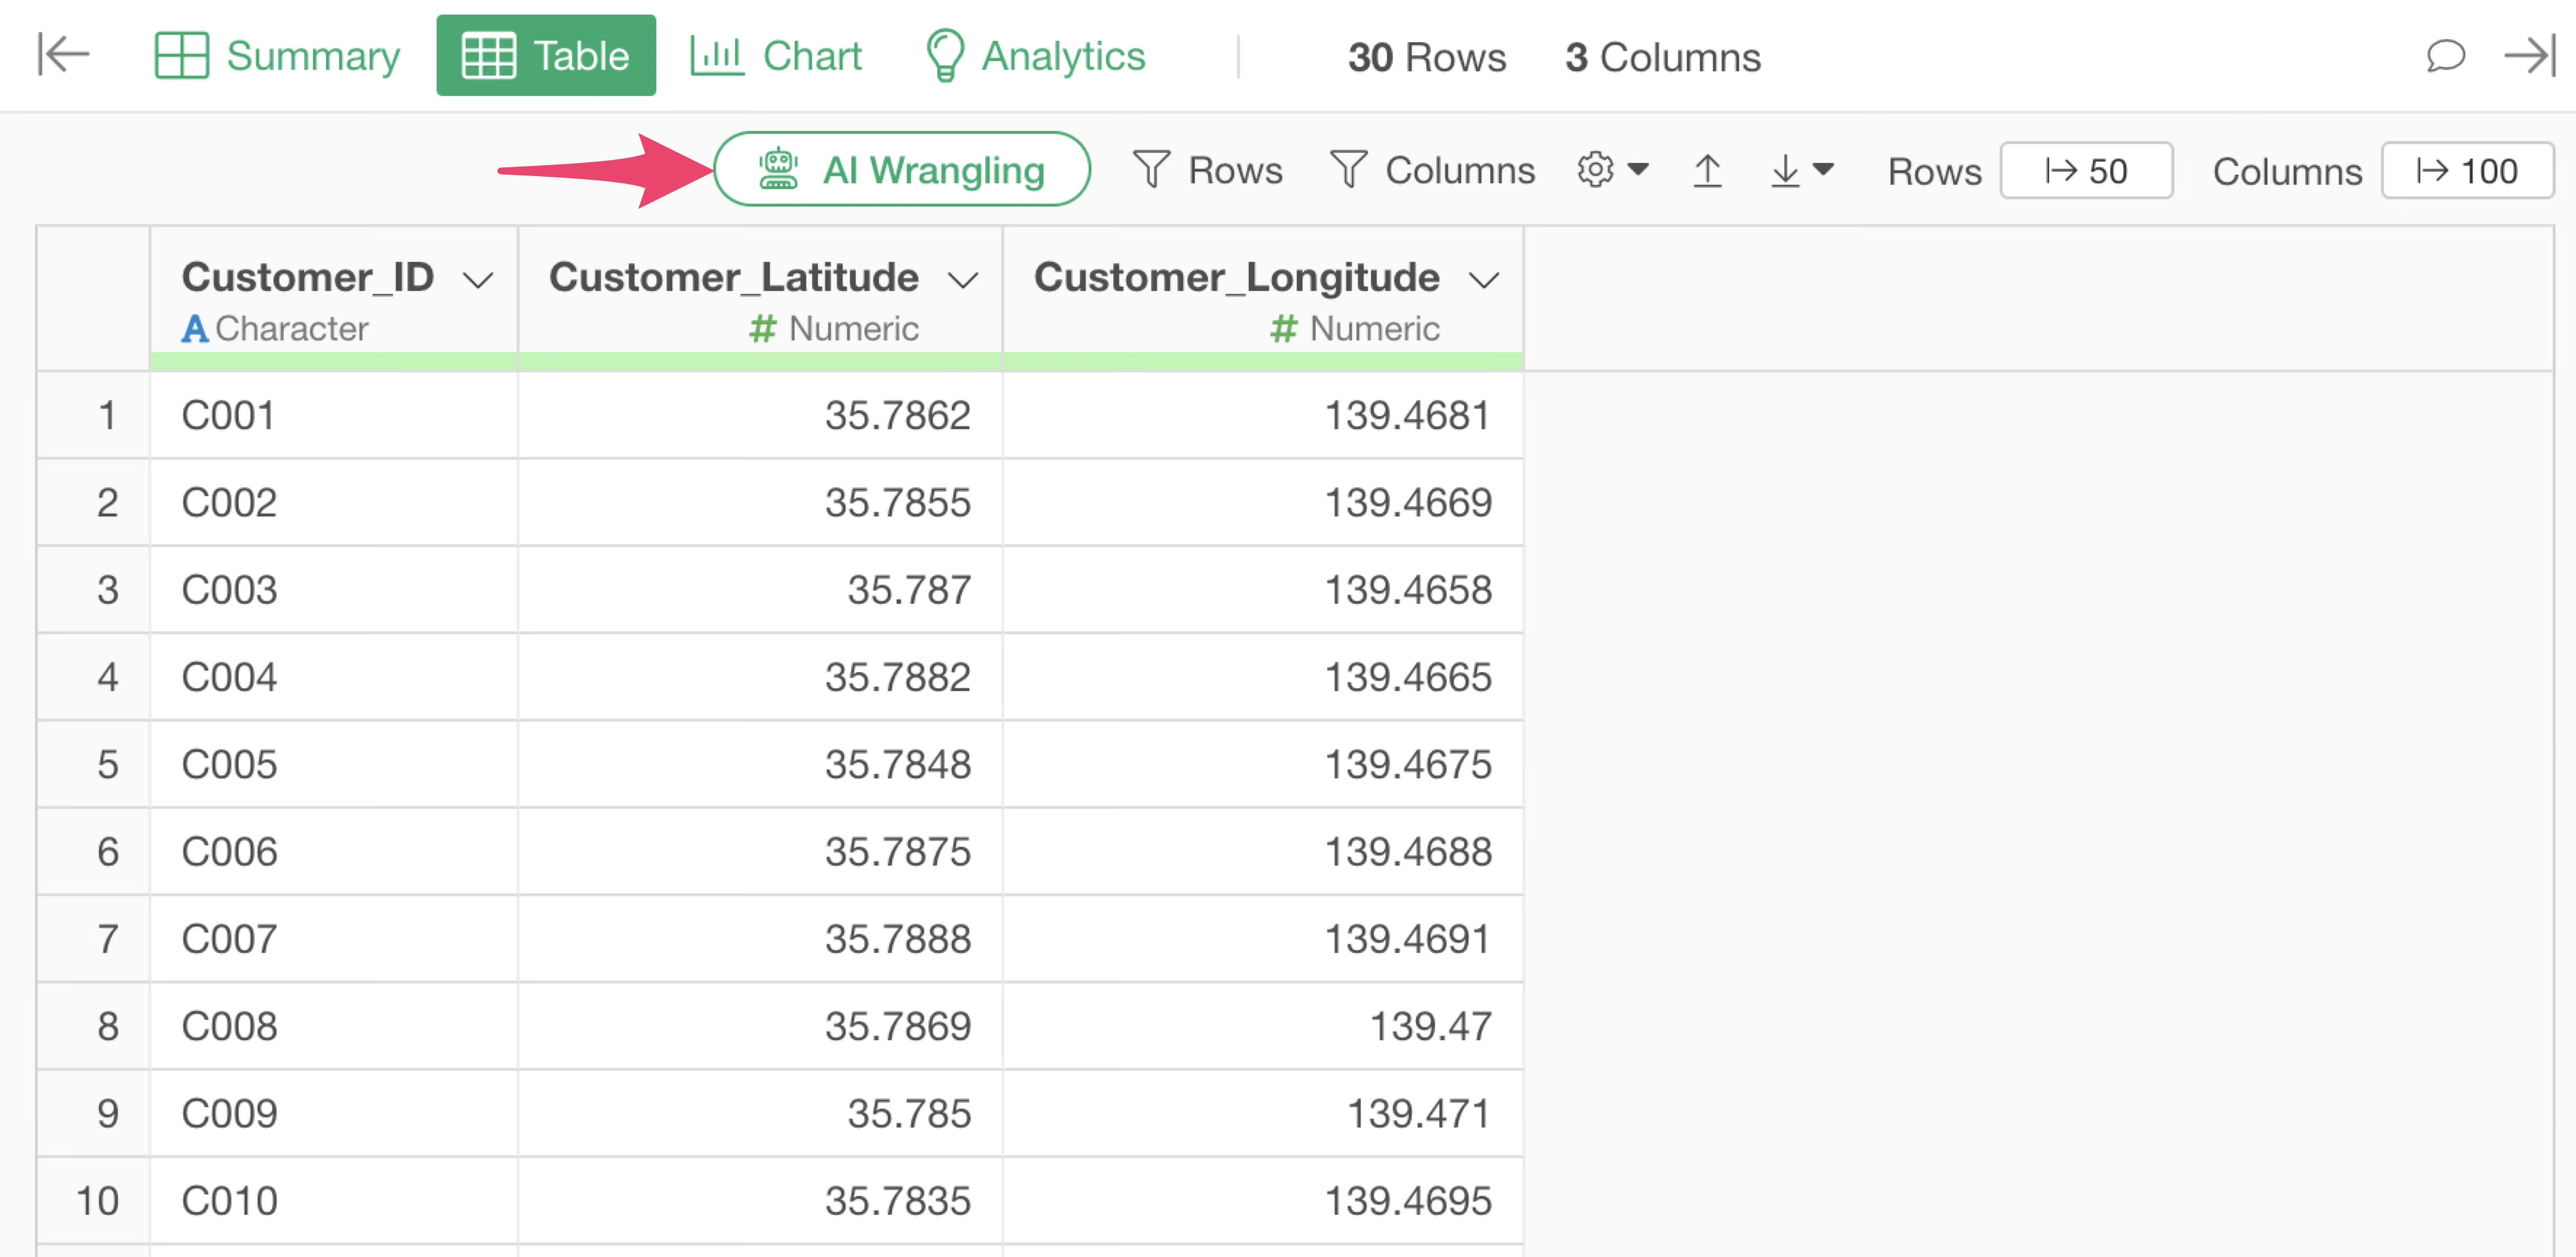Open the Rows filter funnel
The height and width of the screenshot is (1257, 2576).
(x=1207, y=170)
